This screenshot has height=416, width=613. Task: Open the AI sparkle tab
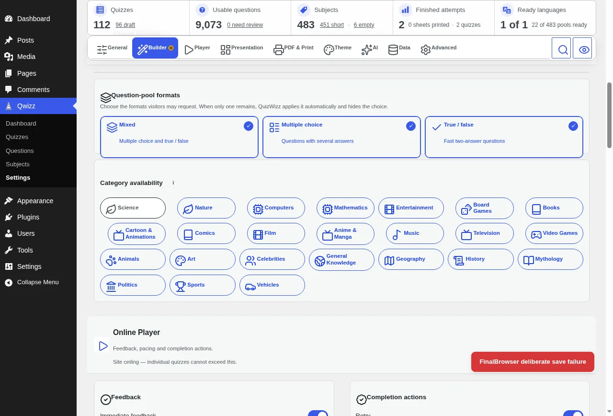click(369, 48)
